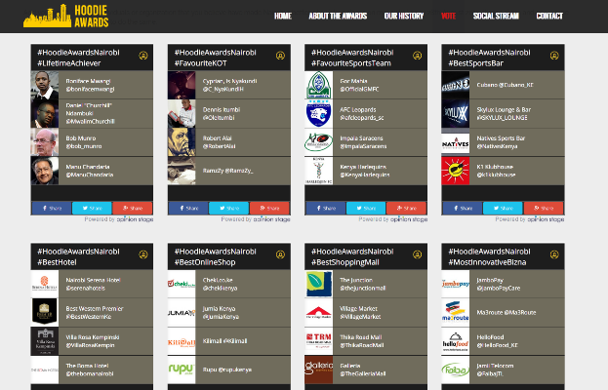Viewport: 608px width, 390px height.
Task: Click the Hoodie Awards logo
Action: pos(66,16)
